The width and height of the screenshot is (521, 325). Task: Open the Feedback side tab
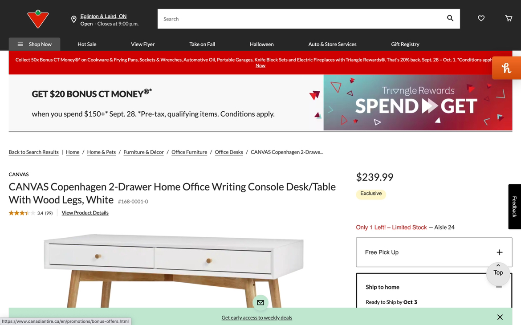[515, 207]
